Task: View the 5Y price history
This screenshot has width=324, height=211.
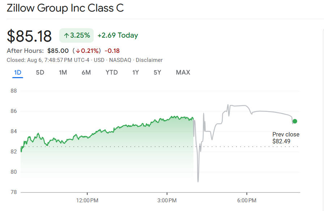Action: [157, 72]
